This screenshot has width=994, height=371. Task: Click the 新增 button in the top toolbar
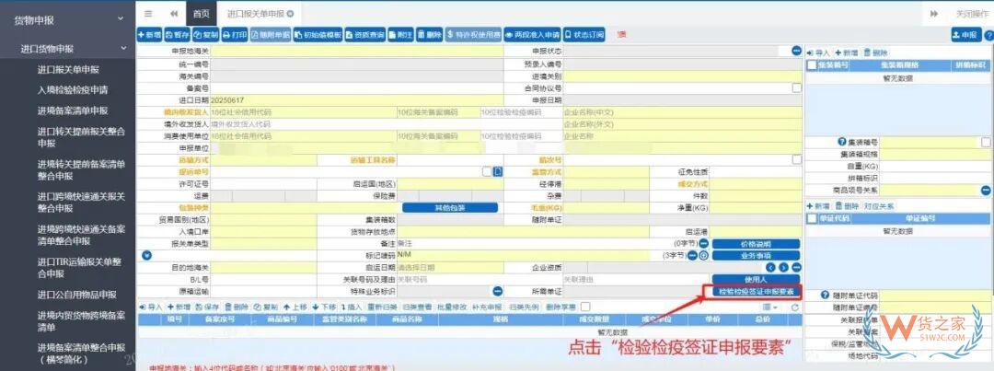(150, 35)
